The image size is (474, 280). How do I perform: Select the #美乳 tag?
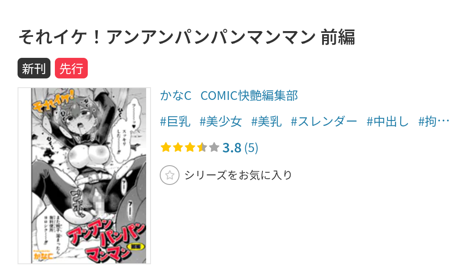[266, 121]
